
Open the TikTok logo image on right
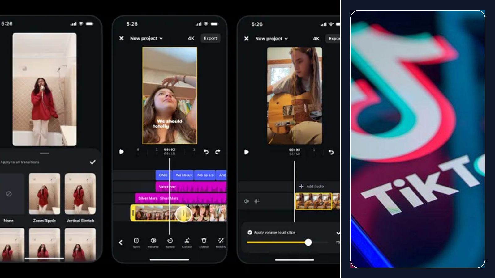click(418, 139)
